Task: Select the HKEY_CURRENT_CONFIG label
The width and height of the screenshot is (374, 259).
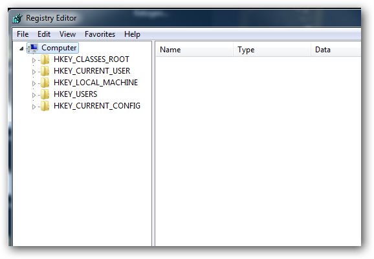Action: click(x=97, y=106)
